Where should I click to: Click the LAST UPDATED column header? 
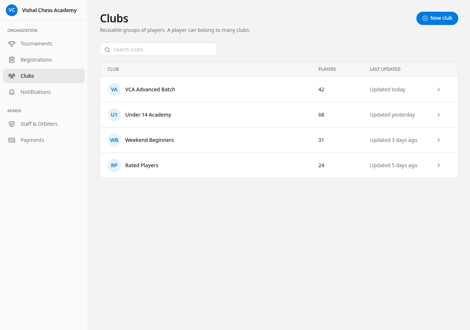385,69
